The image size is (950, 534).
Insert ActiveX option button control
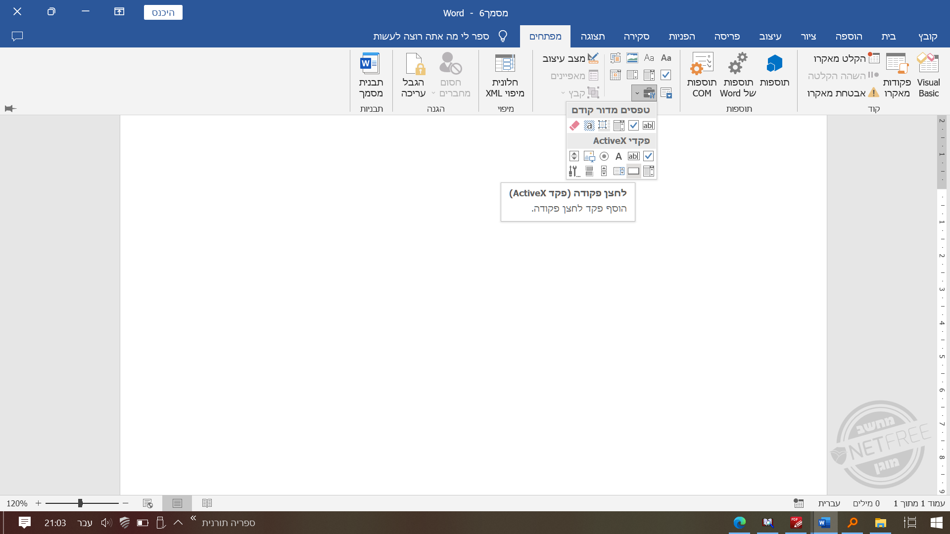pyautogui.click(x=604, y=156)
